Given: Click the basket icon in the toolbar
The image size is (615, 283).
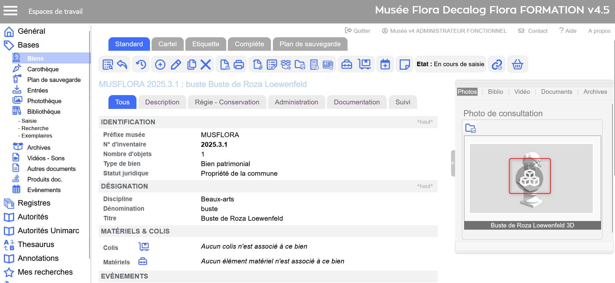Looking at the screenshot, I should [517, 65].
